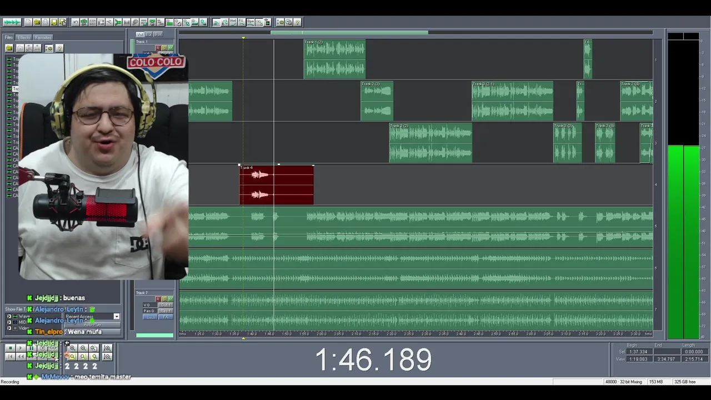711x400 pixels.
Task: Click the Stop transport button
Action: (10, 348)
